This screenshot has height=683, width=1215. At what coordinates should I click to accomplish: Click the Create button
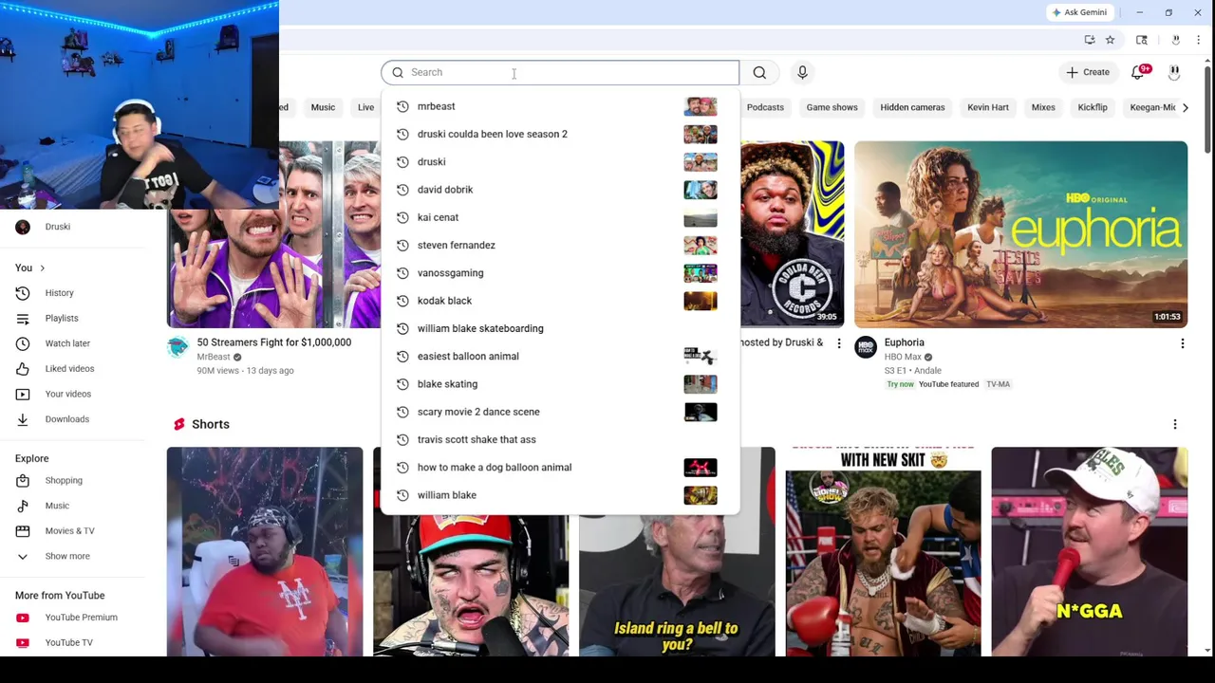tap(1088, 72)
